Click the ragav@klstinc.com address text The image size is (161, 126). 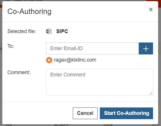click(x=75, y=60)
